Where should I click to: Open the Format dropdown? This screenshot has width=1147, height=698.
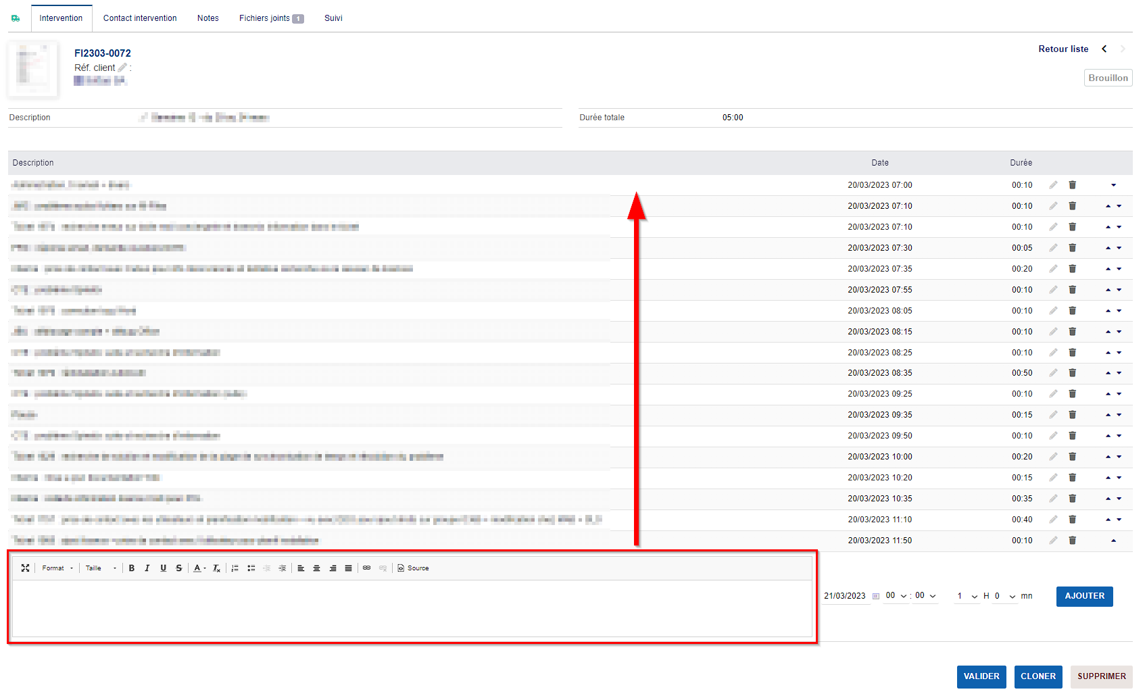click(x=57, y=568)
